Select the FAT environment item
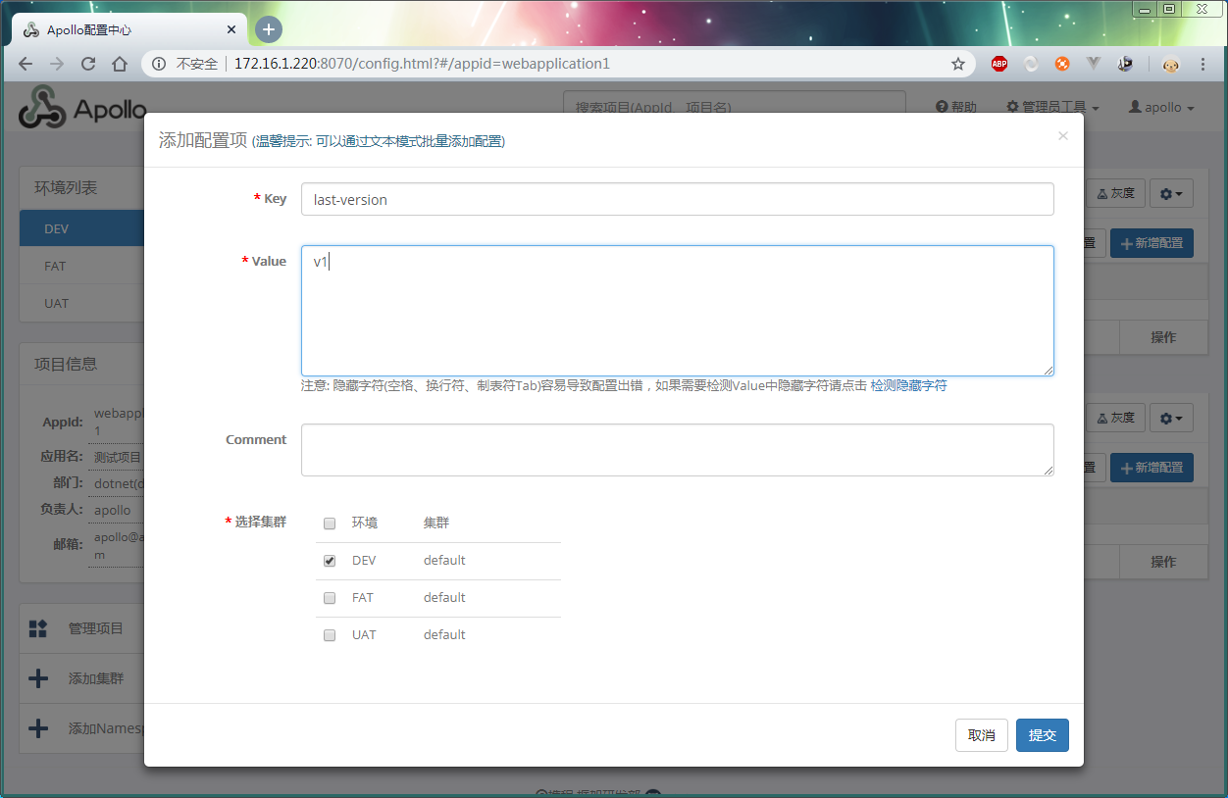The height and width of the screenshot is (798, 1228). [81, 266]
